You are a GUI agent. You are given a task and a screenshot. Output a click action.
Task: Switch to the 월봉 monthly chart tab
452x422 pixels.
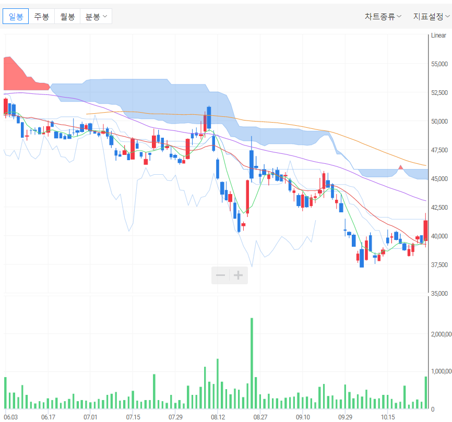(x=67, y=16)
